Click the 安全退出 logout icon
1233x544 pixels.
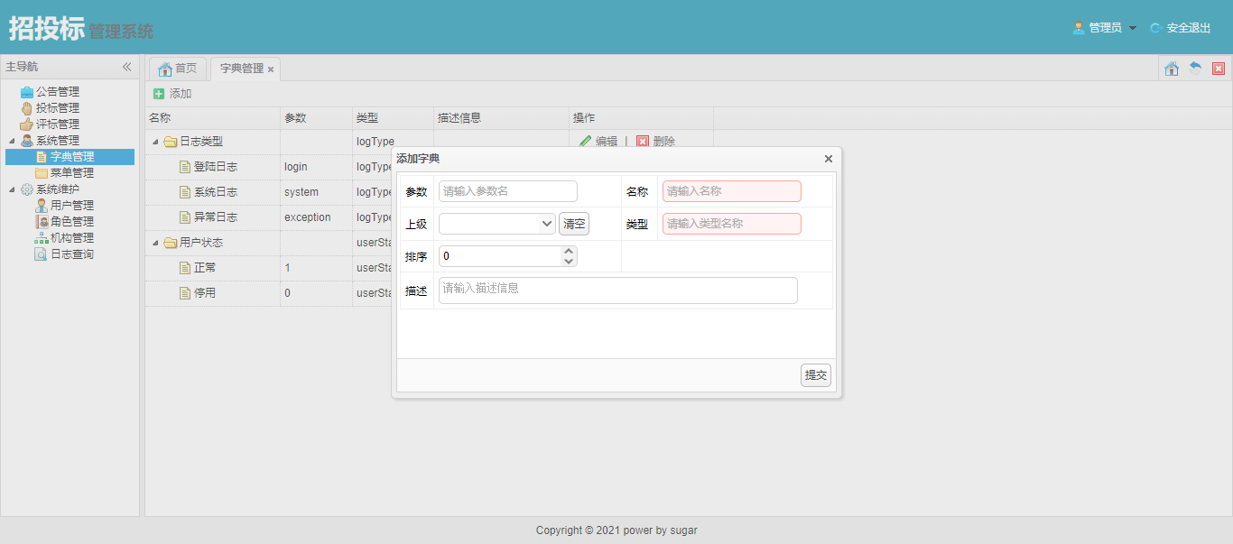[x=1156, y=28]
